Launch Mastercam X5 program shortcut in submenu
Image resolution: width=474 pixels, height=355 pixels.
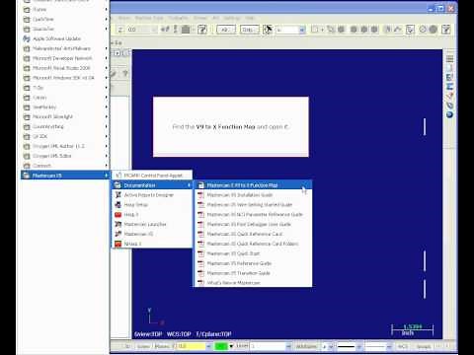(x=152, y=234)
